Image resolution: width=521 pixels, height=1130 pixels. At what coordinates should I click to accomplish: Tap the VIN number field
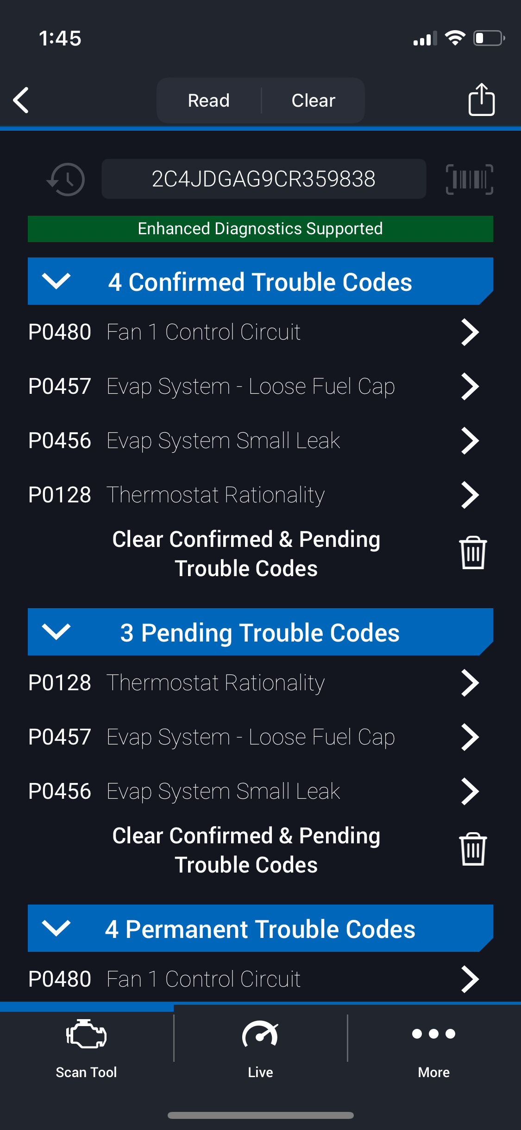(x=264, y=180)
